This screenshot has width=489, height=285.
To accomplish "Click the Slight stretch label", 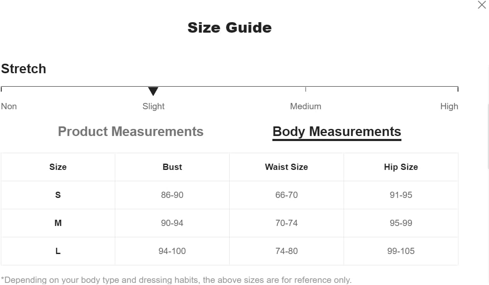I will [x=153, y=106].
